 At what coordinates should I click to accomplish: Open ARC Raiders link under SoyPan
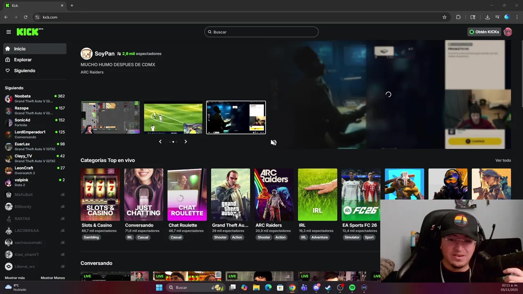92,72
